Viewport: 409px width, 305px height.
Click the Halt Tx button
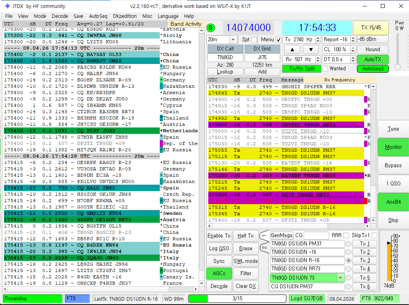pos(246,236)
